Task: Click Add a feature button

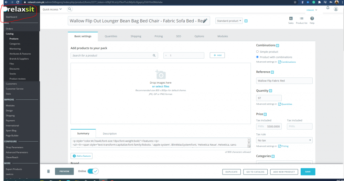Action: [82, 156]
